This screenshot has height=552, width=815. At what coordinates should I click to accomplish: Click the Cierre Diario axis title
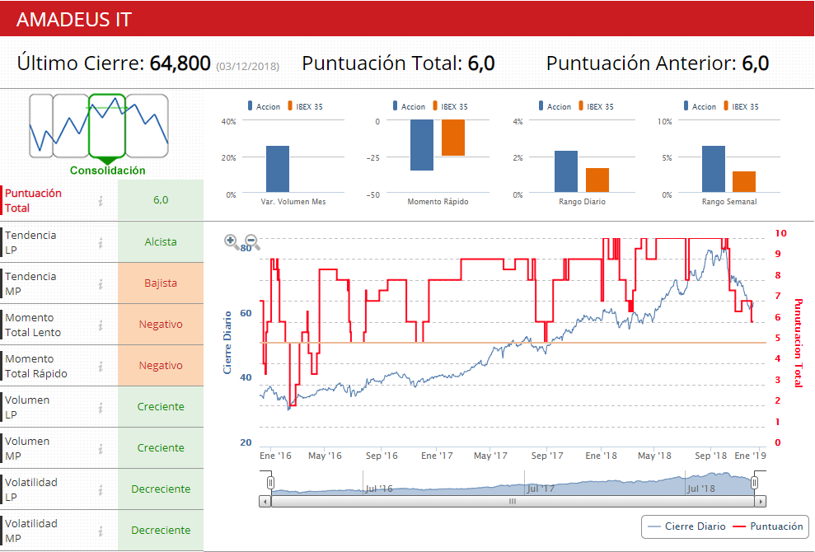[x=227, y=343]
